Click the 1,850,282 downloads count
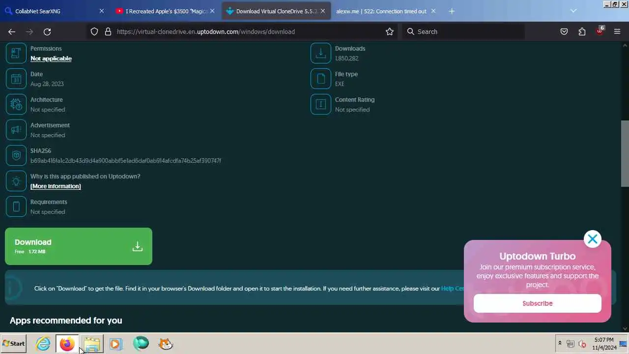 point(346,59)
